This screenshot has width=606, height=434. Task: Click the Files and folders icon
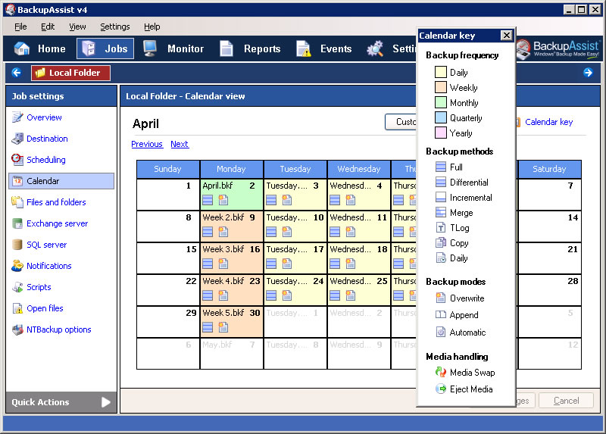click(17, 201)
